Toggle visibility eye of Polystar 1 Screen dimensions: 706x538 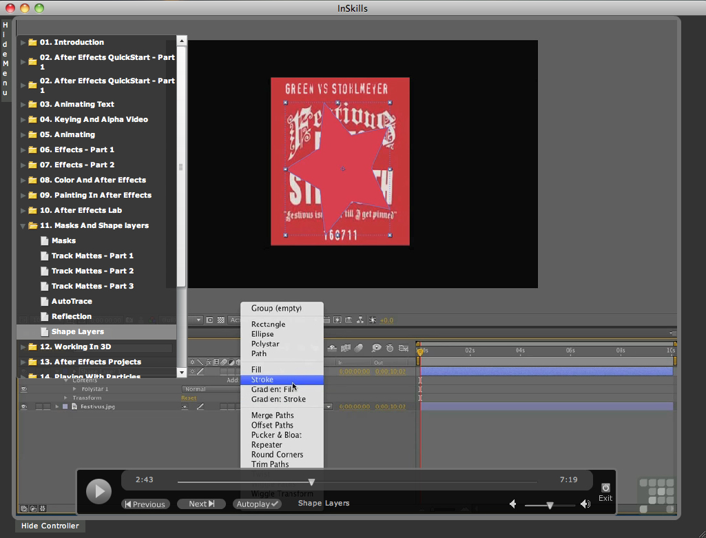(24, 389)
